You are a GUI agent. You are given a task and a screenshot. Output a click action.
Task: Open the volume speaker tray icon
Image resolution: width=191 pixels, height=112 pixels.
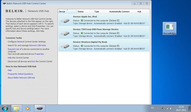coord(171,108)
